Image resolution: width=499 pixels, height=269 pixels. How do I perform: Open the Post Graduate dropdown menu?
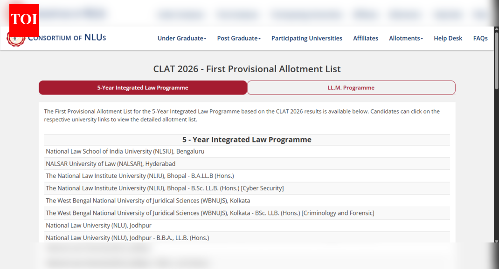(238, 38)
